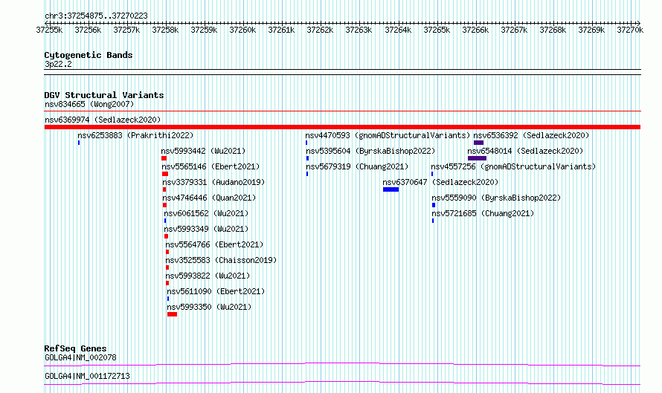This screenshot has height=393, width=662.
Task: Select the blue bar under nsv6370647
Action: point(391,189)
